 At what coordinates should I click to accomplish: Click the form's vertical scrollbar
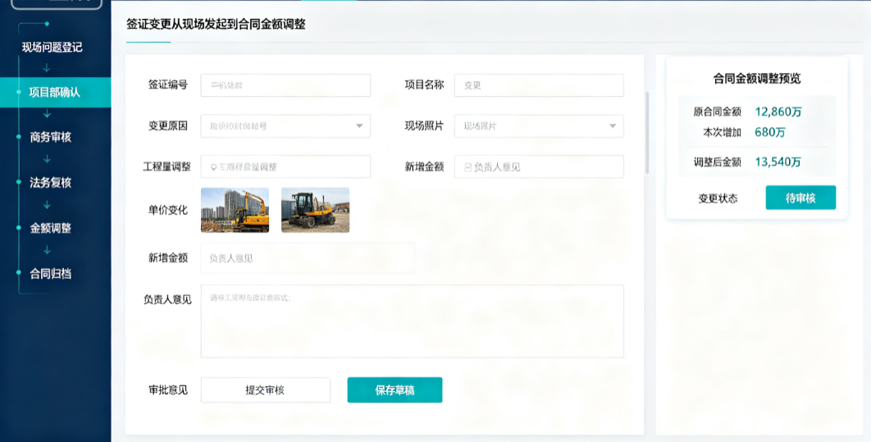(647, 134)
